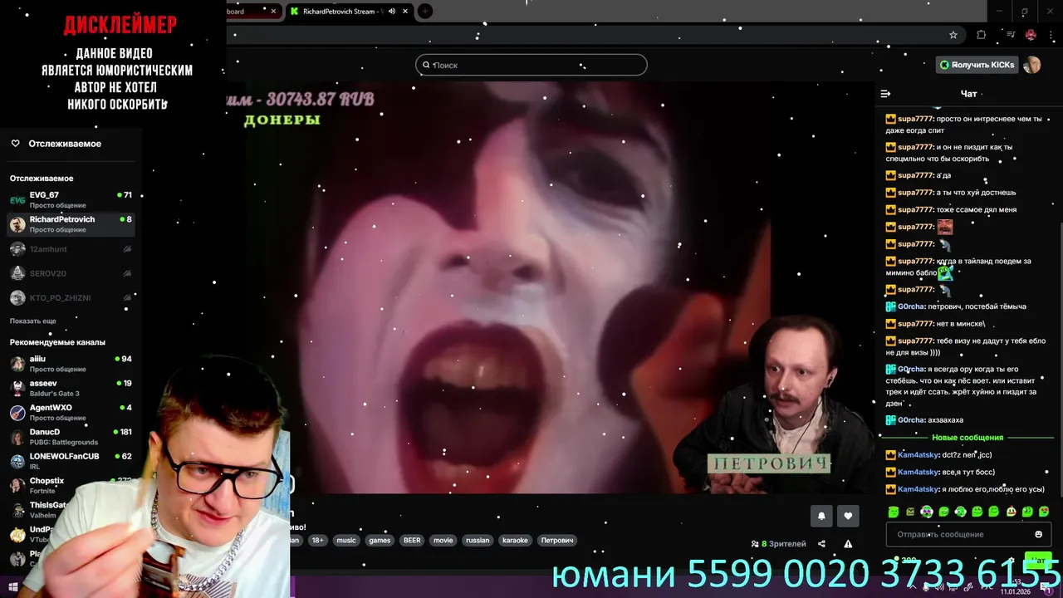The image size is (1063, 598).
Task: Open chat settings gear icon
Action: pos(1011,561)
